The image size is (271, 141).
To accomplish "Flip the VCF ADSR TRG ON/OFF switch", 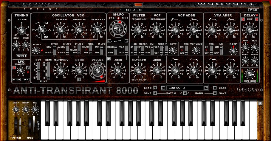I will (186, 50).
